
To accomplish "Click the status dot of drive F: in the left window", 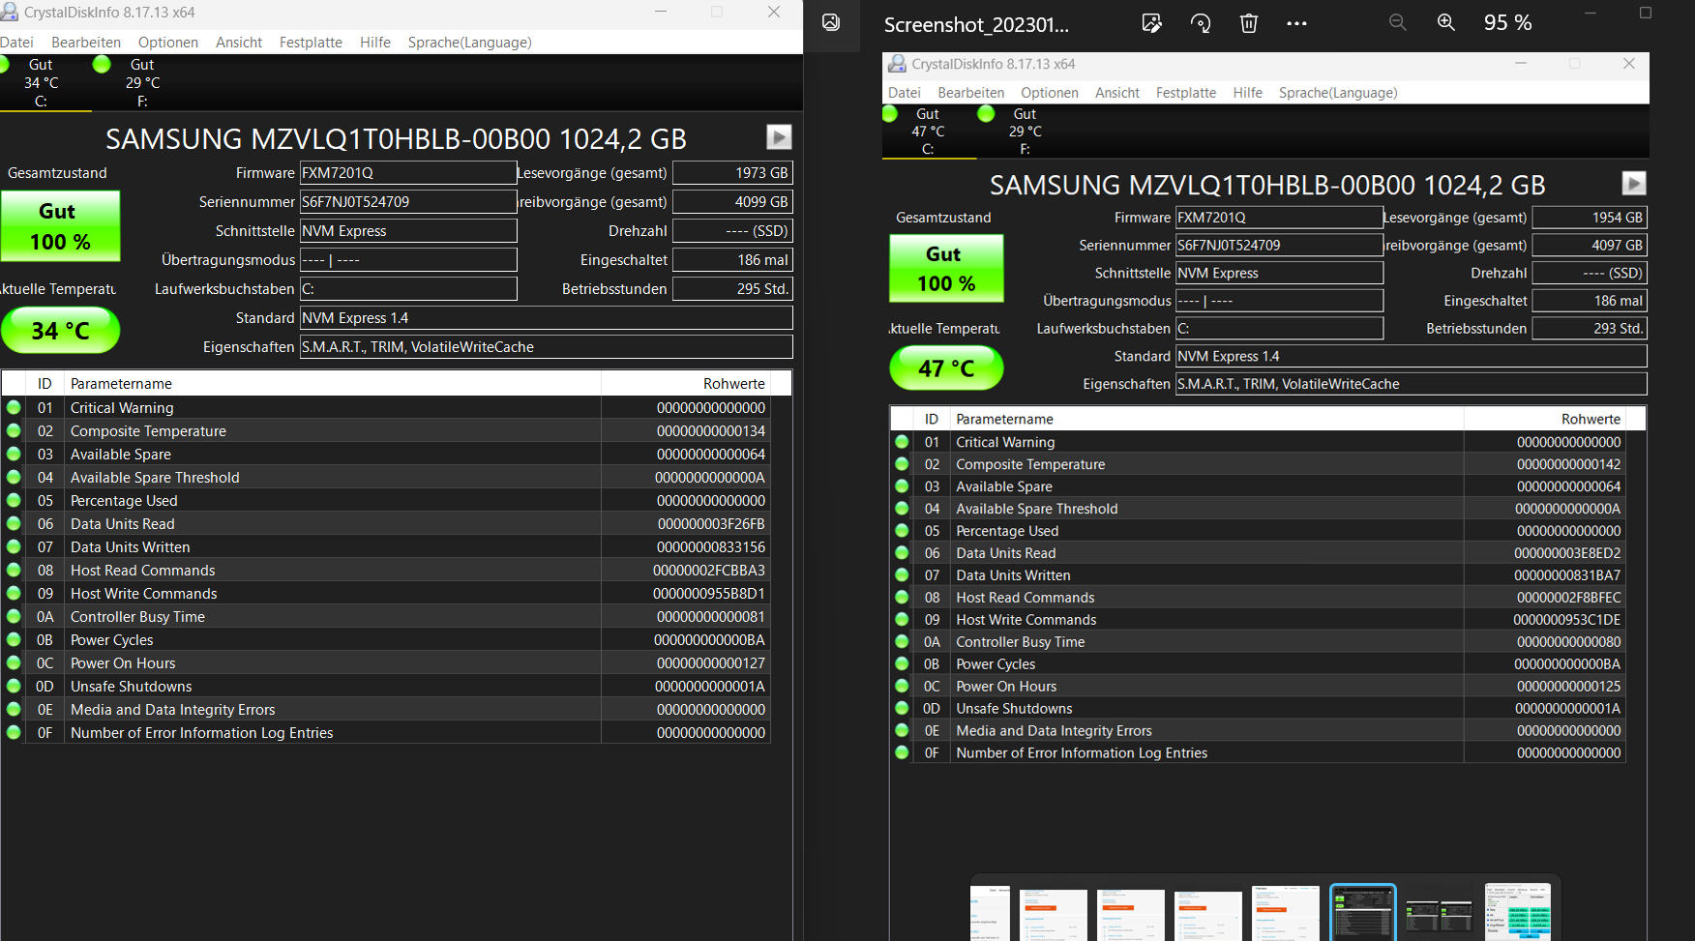I will point(102,65).
